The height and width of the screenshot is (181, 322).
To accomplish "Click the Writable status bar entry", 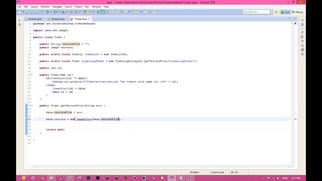I will (x=194, y=172).
